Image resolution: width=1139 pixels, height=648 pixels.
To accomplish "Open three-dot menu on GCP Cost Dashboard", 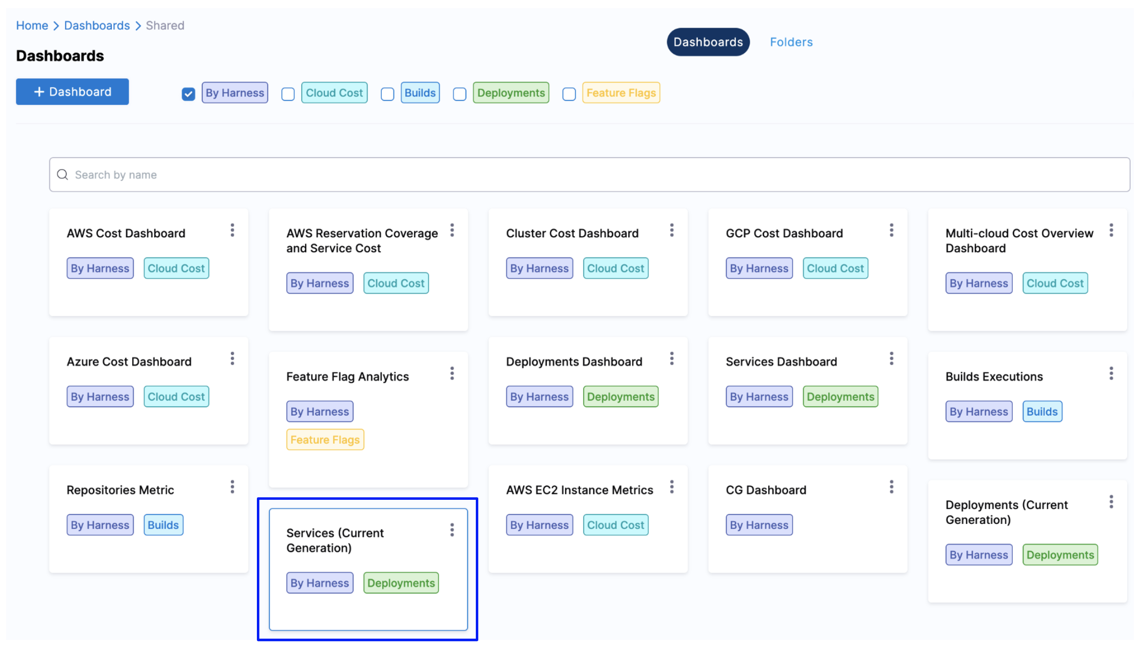I will pyautogui.click(x=891, y=230).
